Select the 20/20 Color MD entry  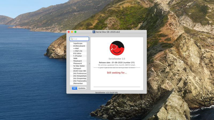[x=78, y=71]
